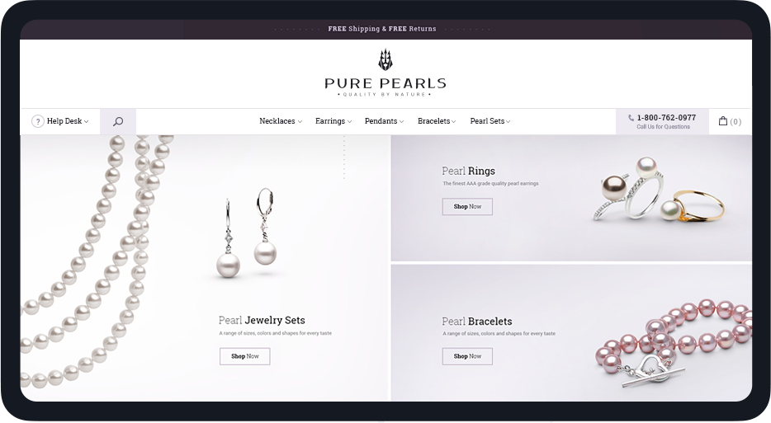Open the shopping bag cart icon
The width and height of the screenshot is (771, 423).
point(723,121)
